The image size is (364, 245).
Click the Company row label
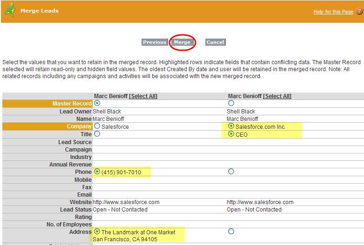79,126
